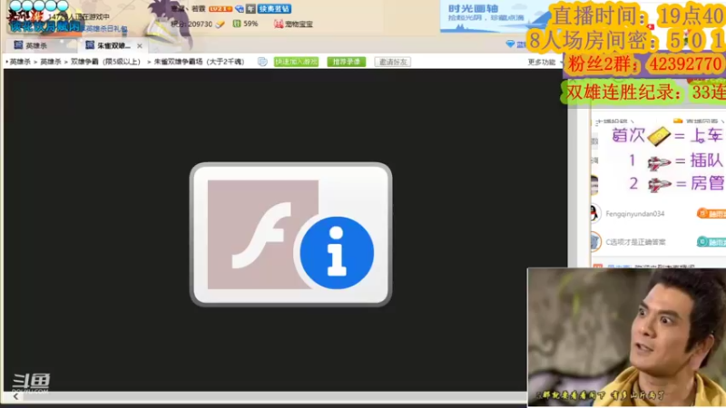Click the horizontal scrollbar left arrow
726x408 pixels.
15,396
